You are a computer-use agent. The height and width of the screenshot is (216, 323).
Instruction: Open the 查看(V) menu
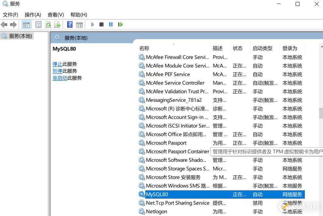(x=55, y=15)
